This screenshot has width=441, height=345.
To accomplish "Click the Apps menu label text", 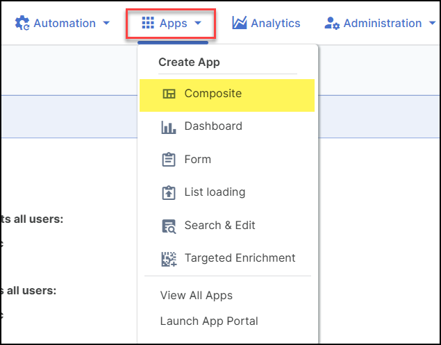I will (173, 24).
